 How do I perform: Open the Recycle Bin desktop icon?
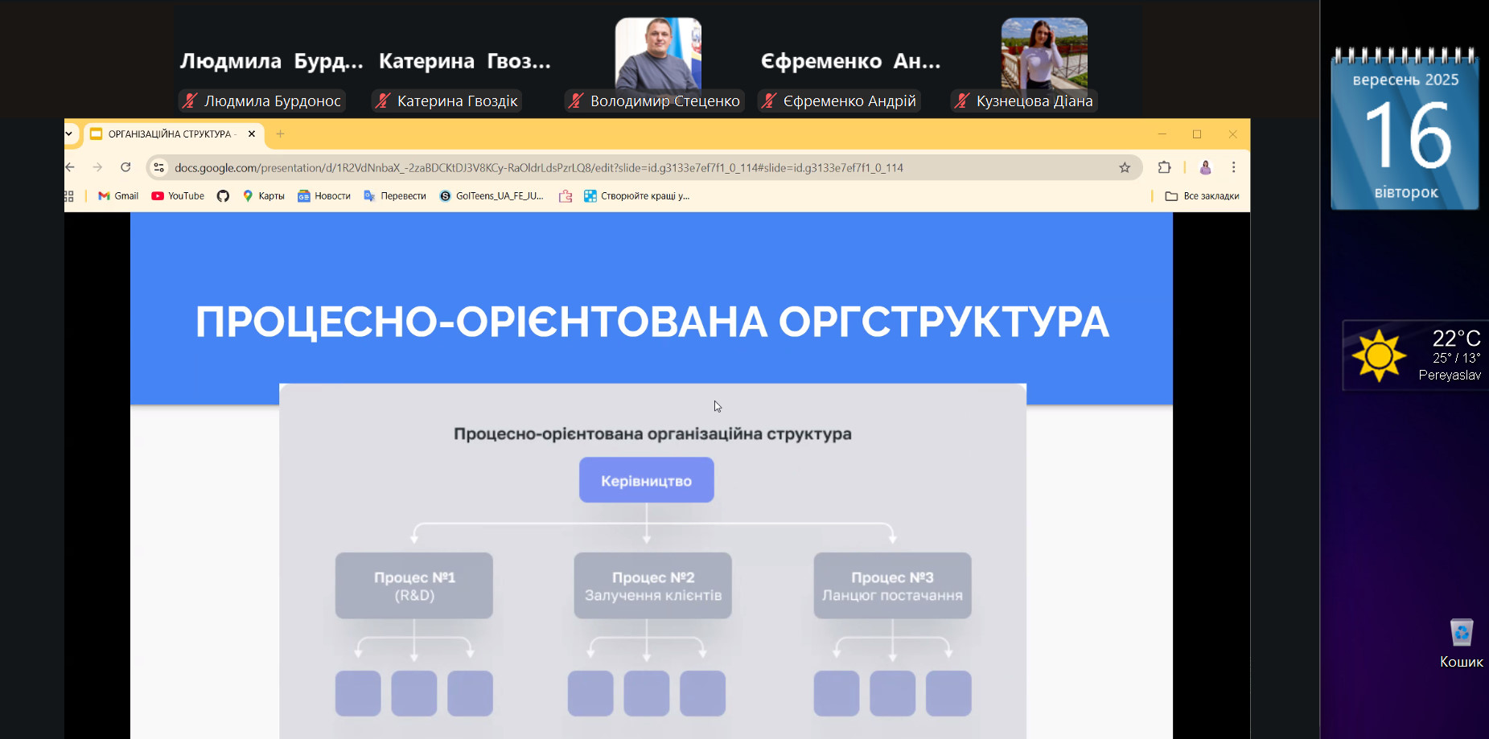click(1461, 635)
